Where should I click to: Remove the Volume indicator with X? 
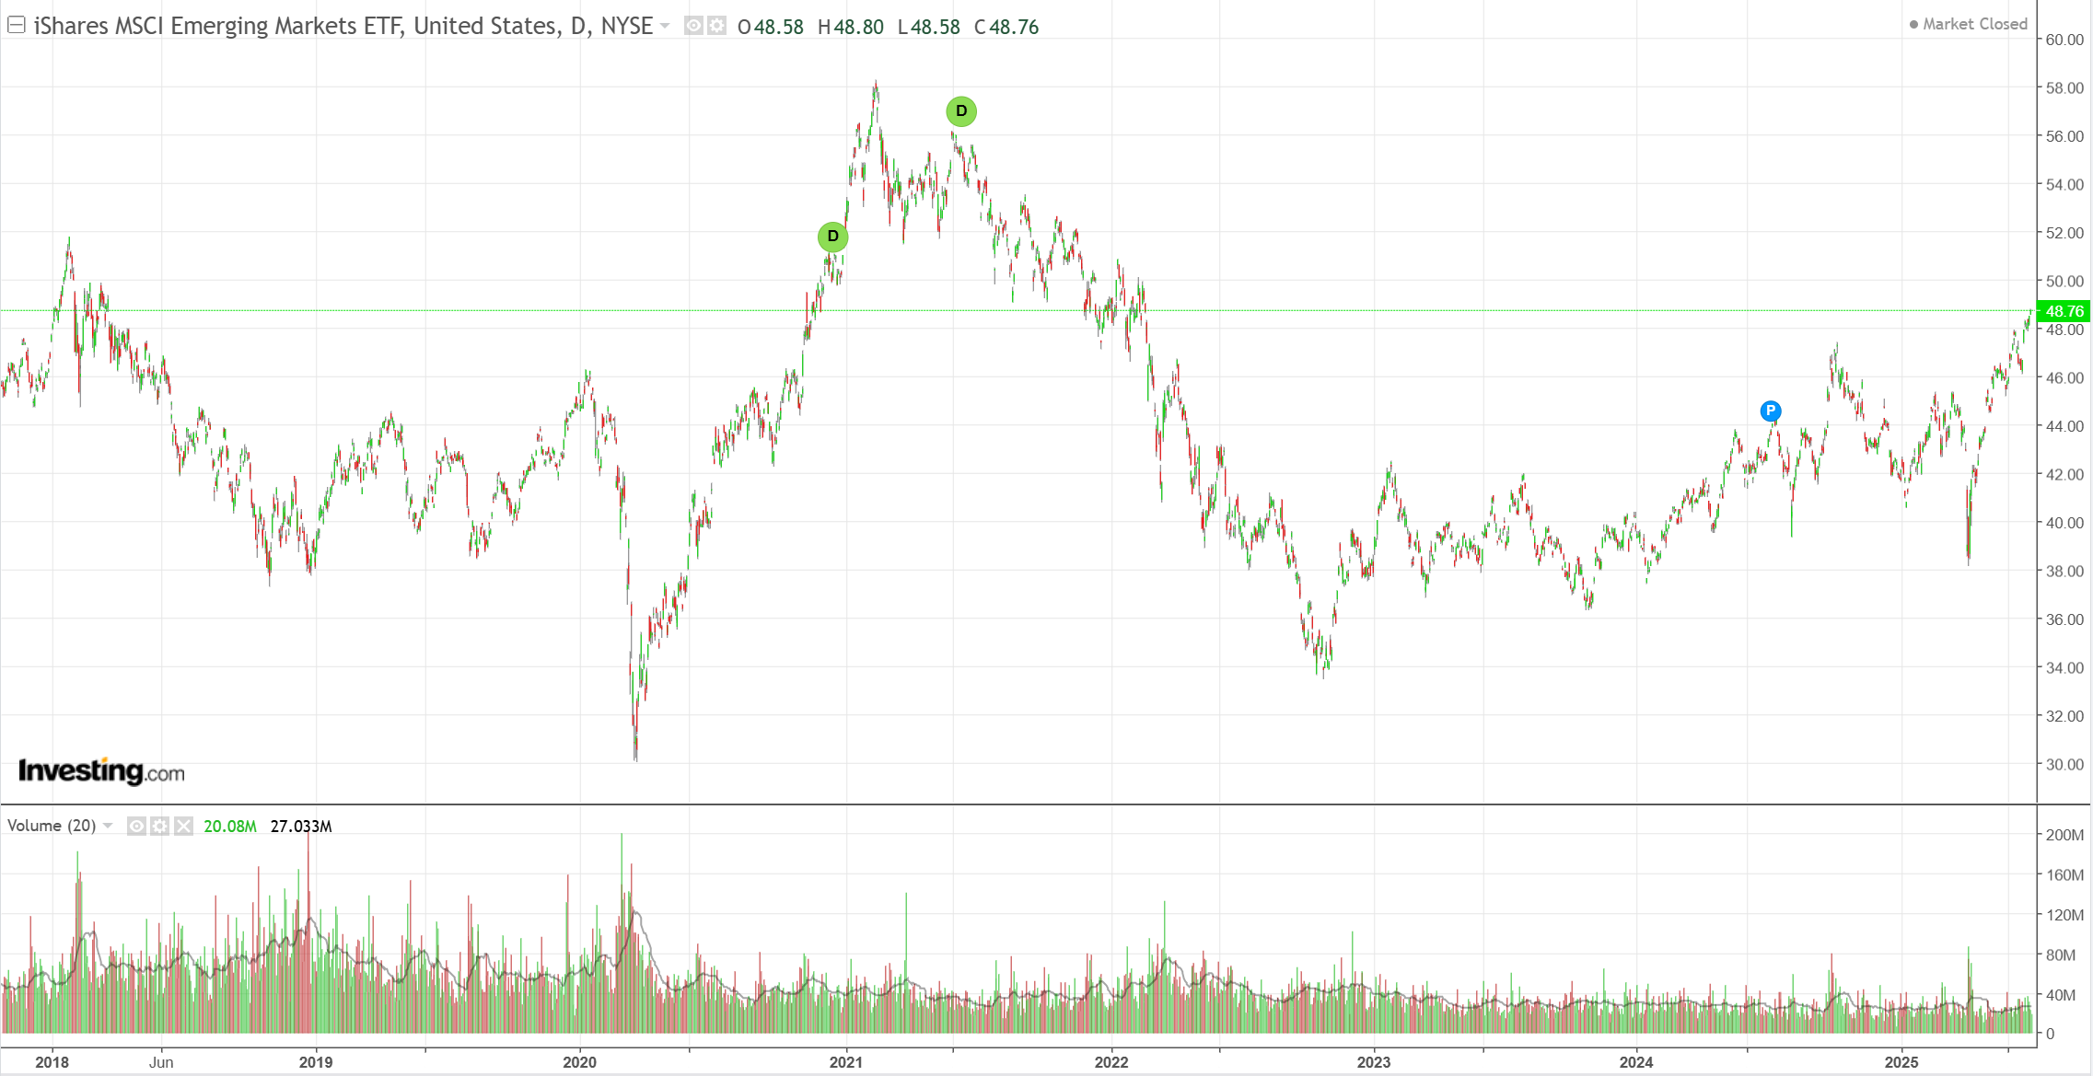[184, 826]
